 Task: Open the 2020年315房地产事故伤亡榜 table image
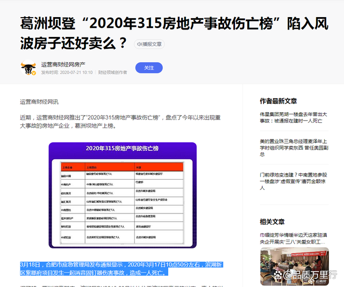(x=123, y=195)
